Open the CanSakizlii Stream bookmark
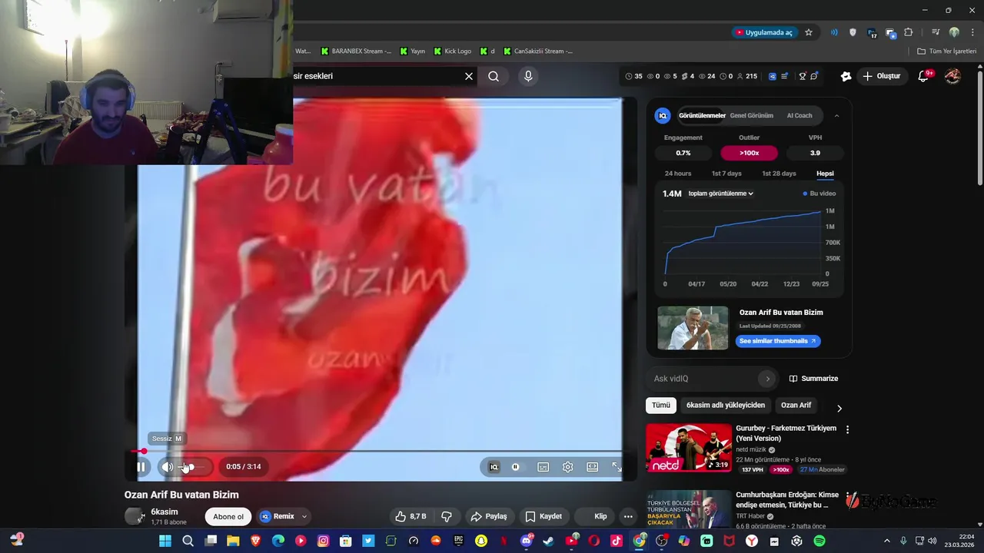The image size is (984, 553). coord(538,51)
